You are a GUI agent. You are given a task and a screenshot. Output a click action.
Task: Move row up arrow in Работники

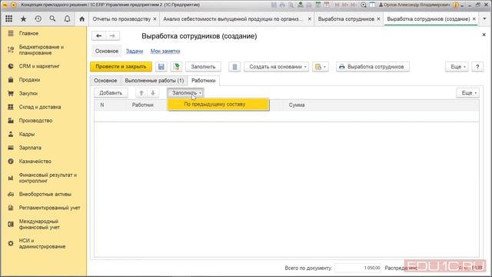pos(141,92)
